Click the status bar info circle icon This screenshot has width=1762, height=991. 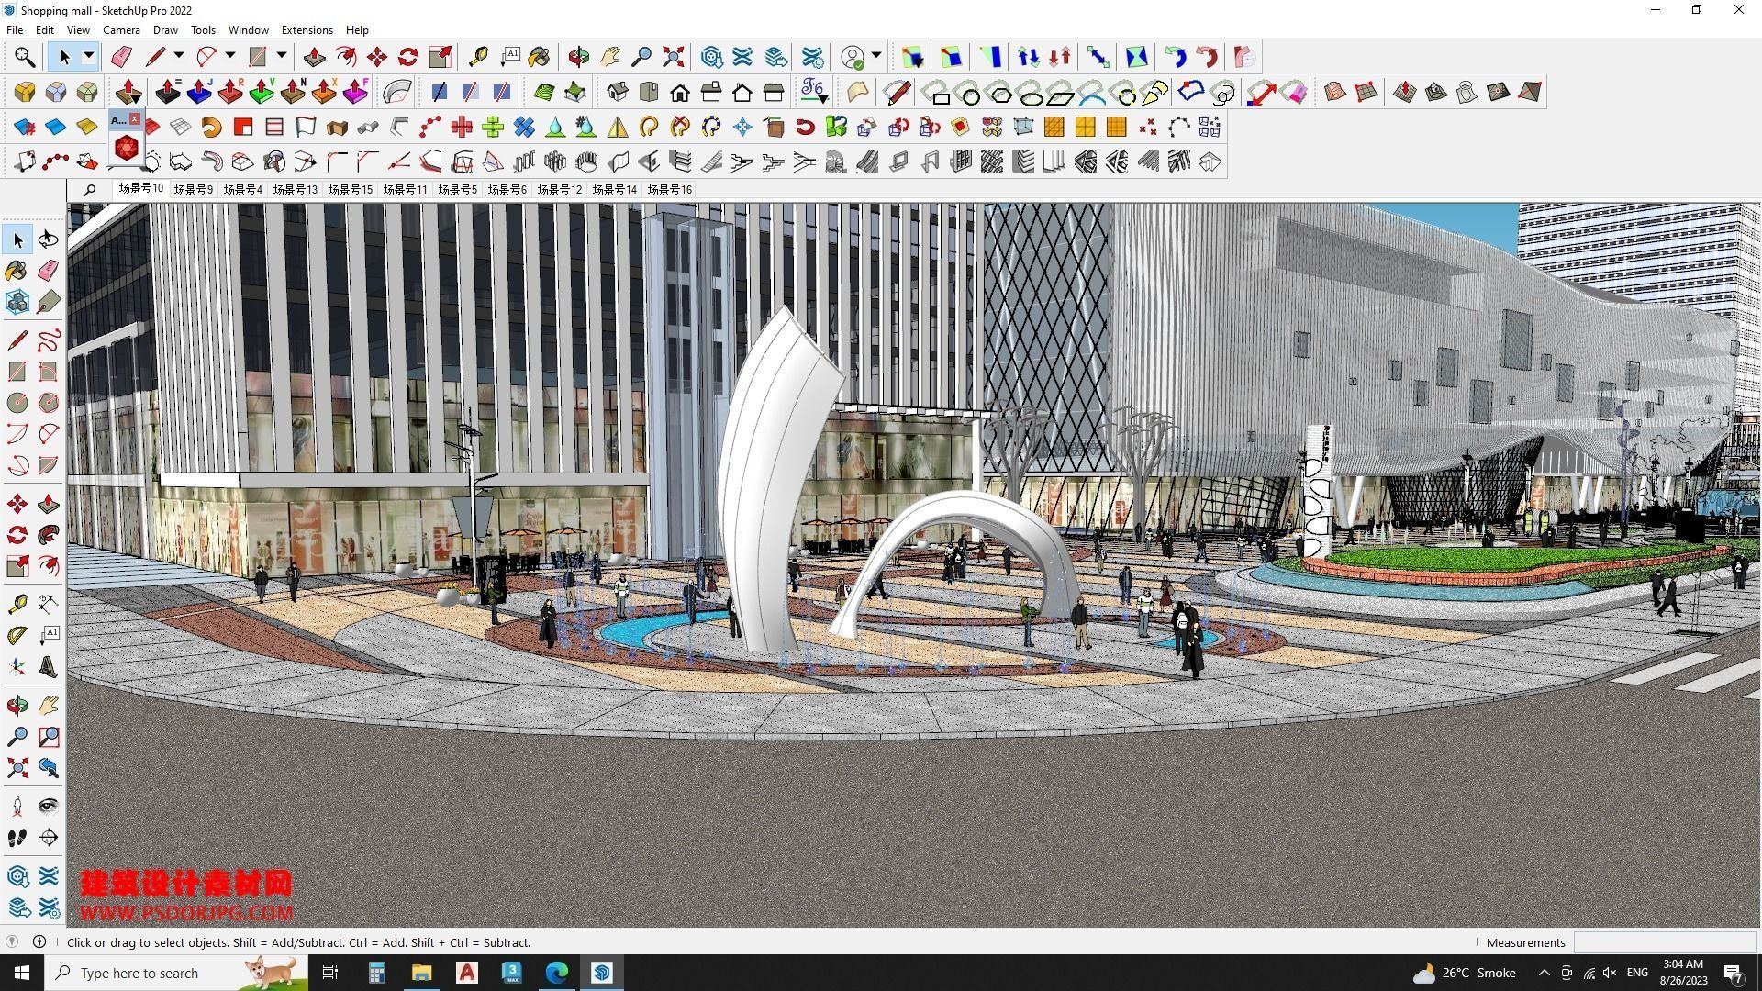[39, 941]
